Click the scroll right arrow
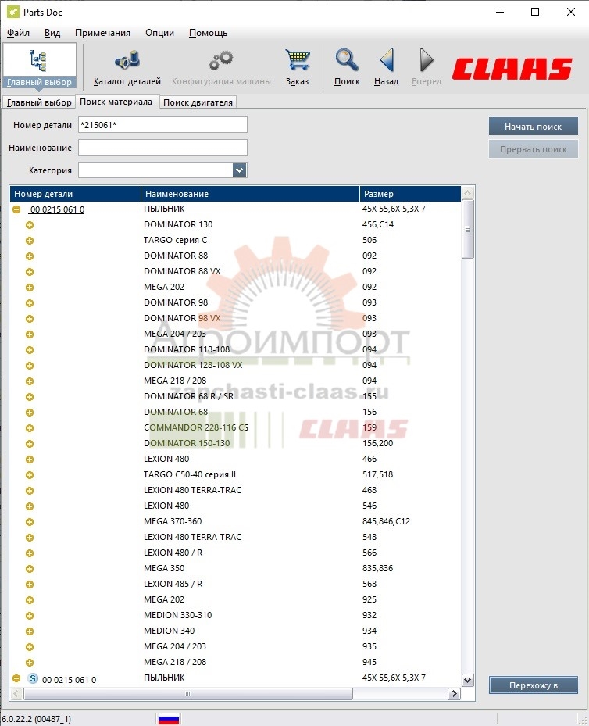Screen dimensions: 589x726 (x=455, y=694)
